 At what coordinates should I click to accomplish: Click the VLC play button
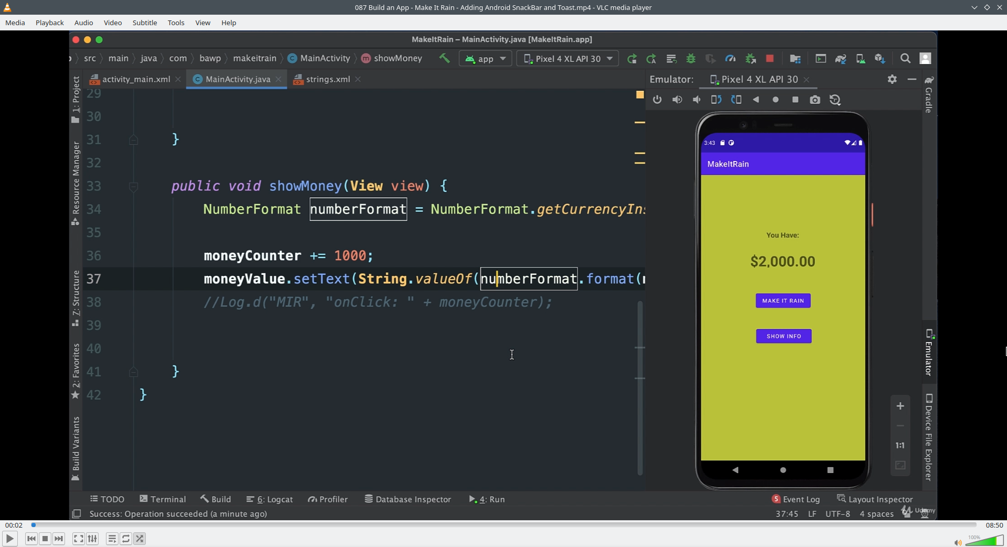pyautogui.click(x=9, y=539)
